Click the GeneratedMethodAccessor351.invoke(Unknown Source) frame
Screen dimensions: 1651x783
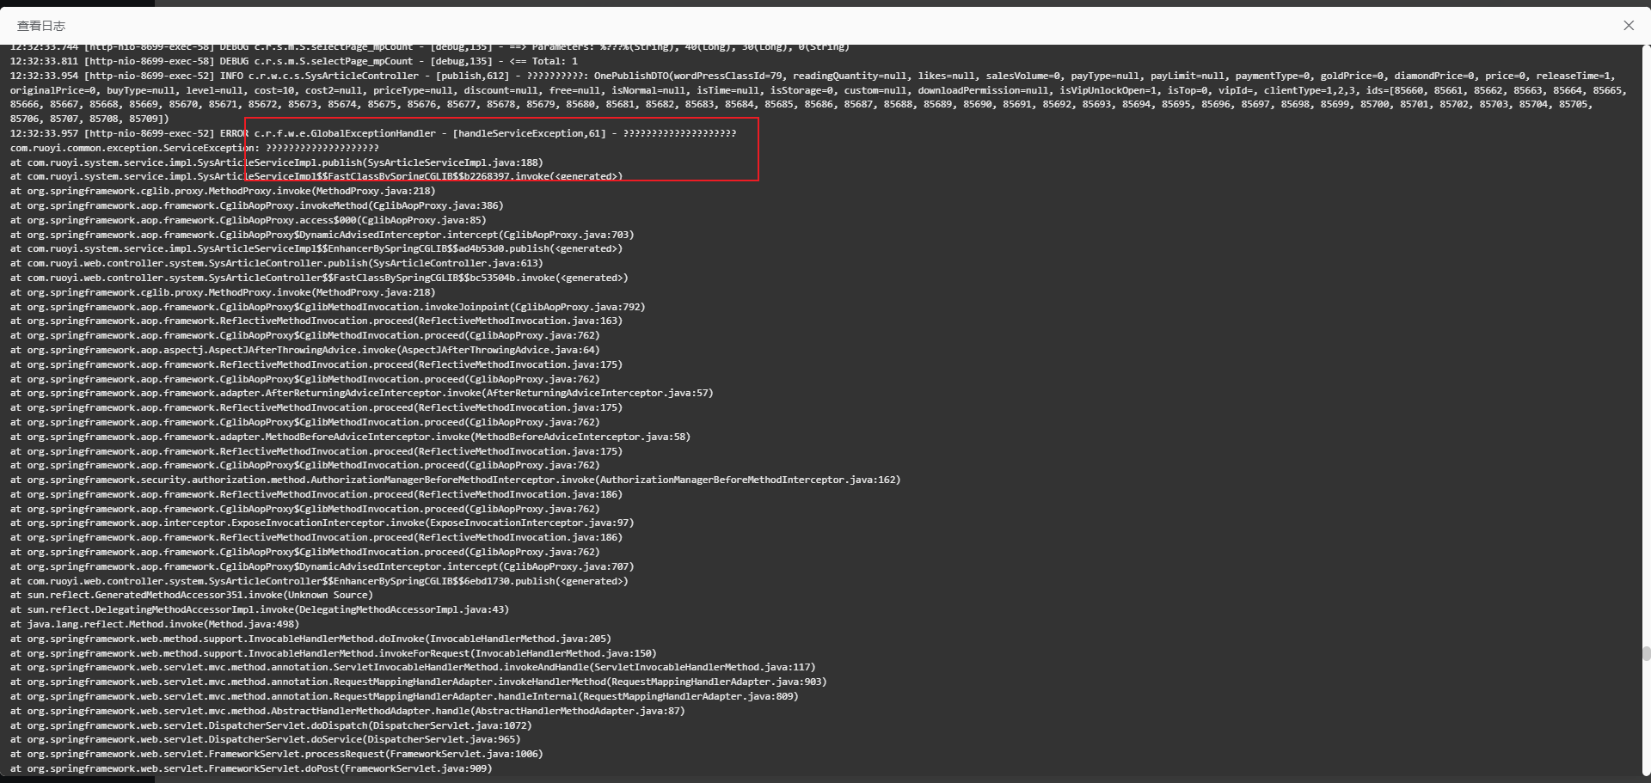(x=192, y=596)
